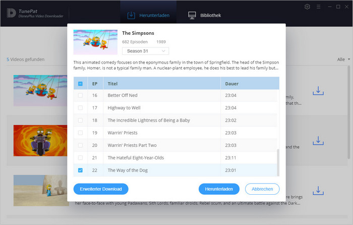Click the motorcycle flames thumbnail in results
353x225 pixels.
click(40, 141)
